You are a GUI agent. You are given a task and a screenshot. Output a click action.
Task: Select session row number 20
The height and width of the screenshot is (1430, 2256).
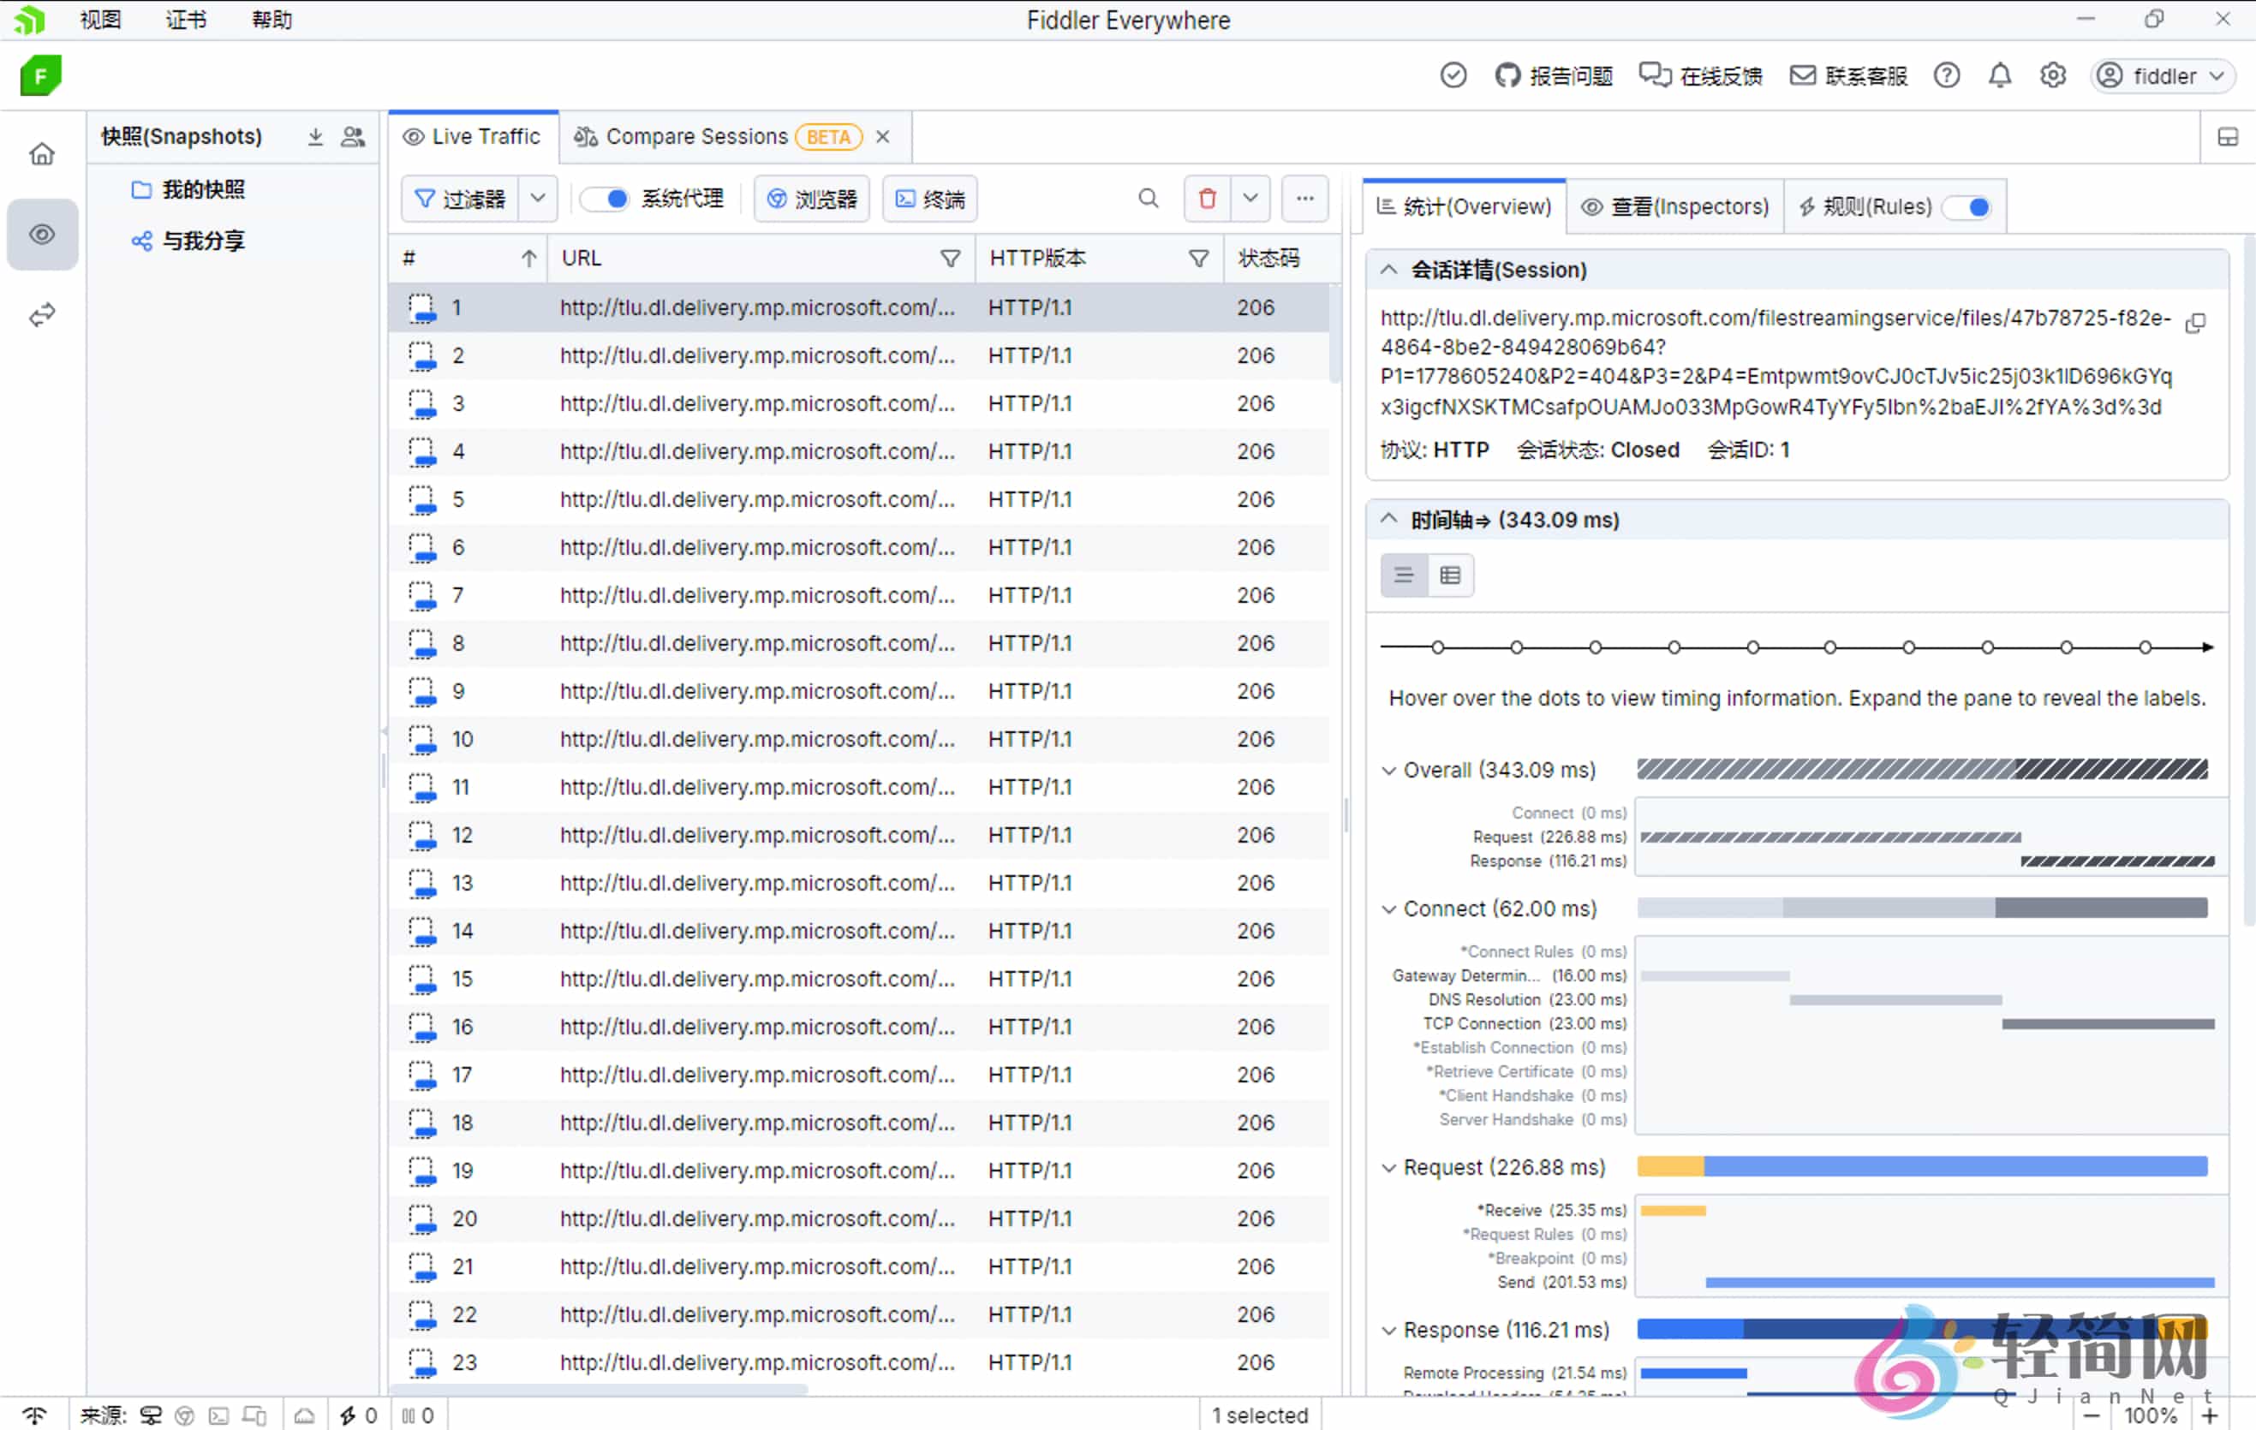859,1218
